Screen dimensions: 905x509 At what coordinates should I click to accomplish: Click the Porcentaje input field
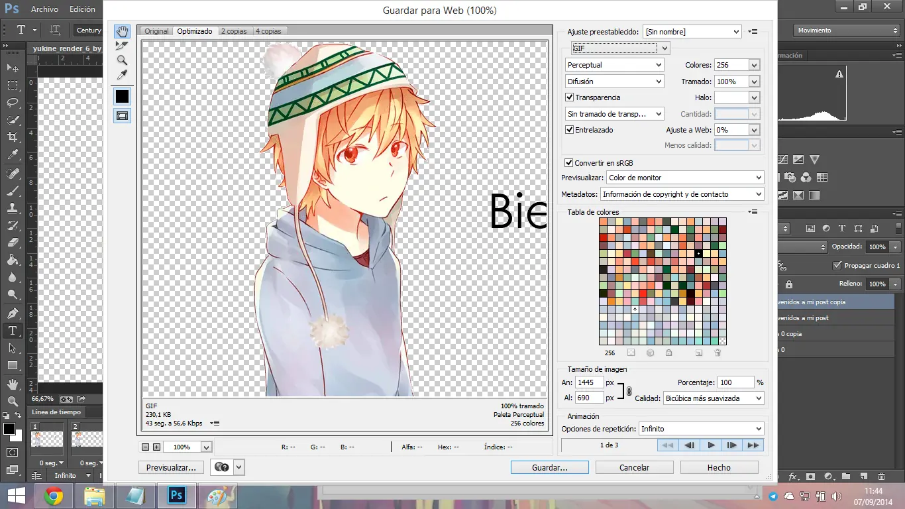pyautogui.click(x=736, y=382)
